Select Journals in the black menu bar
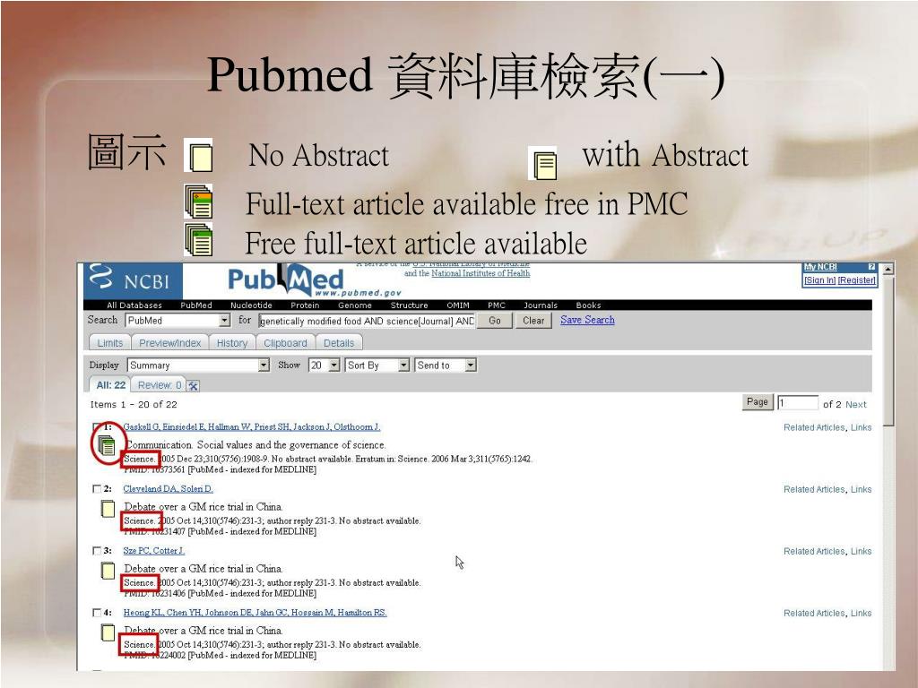Viewport: 918px width, 688px height. [541, 305]
